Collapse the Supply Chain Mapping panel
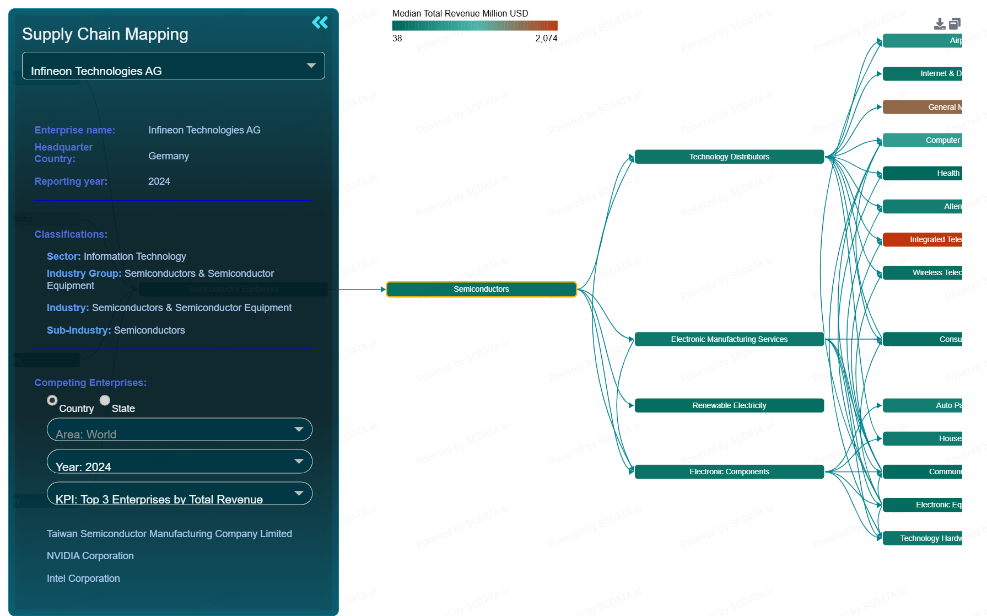The width and height of the screenshot is (987, 616). tap(320, 23)
